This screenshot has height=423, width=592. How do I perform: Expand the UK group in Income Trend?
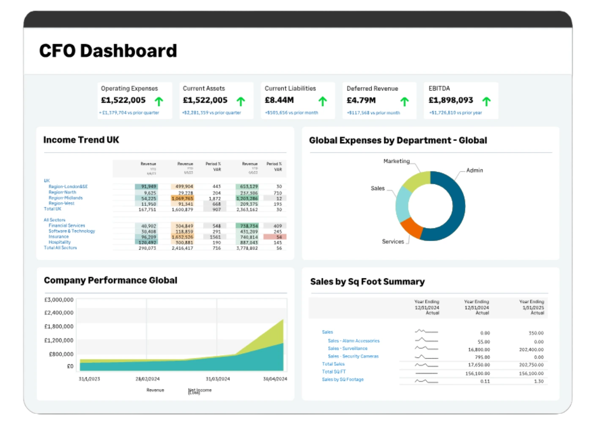pyautogui.click(x=47, y=181)
